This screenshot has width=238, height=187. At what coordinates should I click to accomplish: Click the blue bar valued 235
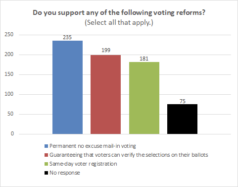(67, 87)
